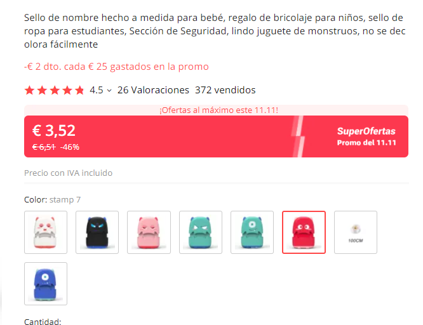Pick the 100CM accessory option
The height and width of the screenshot is (325, 423).
pos(356,232)
